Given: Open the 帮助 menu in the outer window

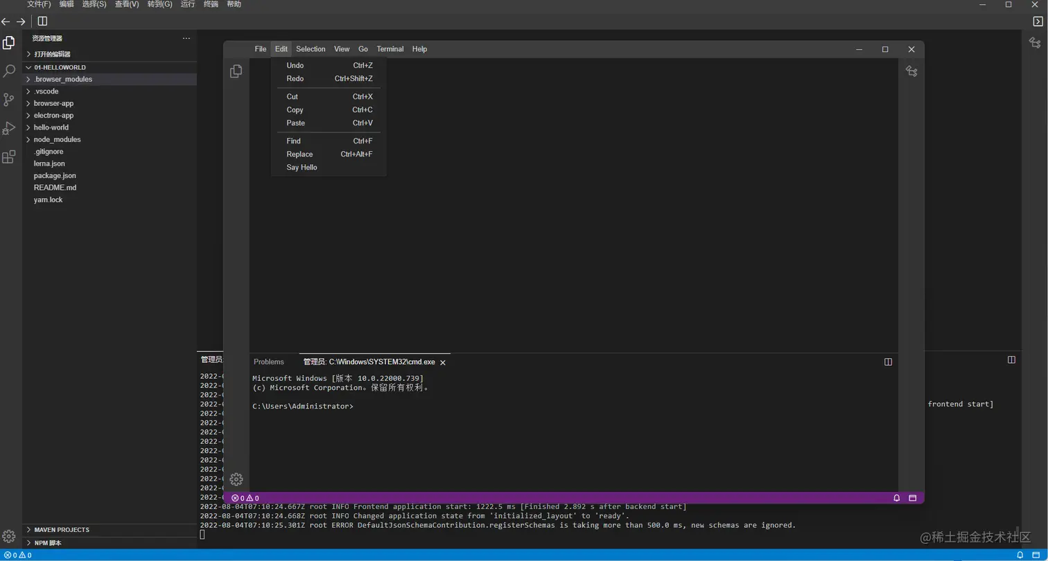Looking at the screenshot, I should tap(234, 4).
